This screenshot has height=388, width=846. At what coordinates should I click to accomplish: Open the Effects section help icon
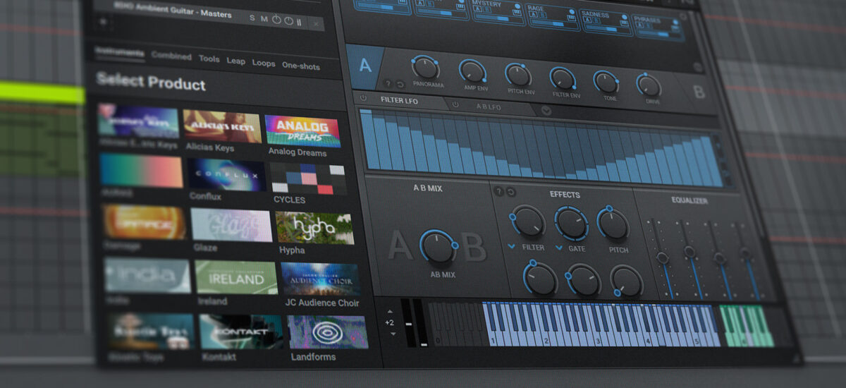tap(498, 191)
